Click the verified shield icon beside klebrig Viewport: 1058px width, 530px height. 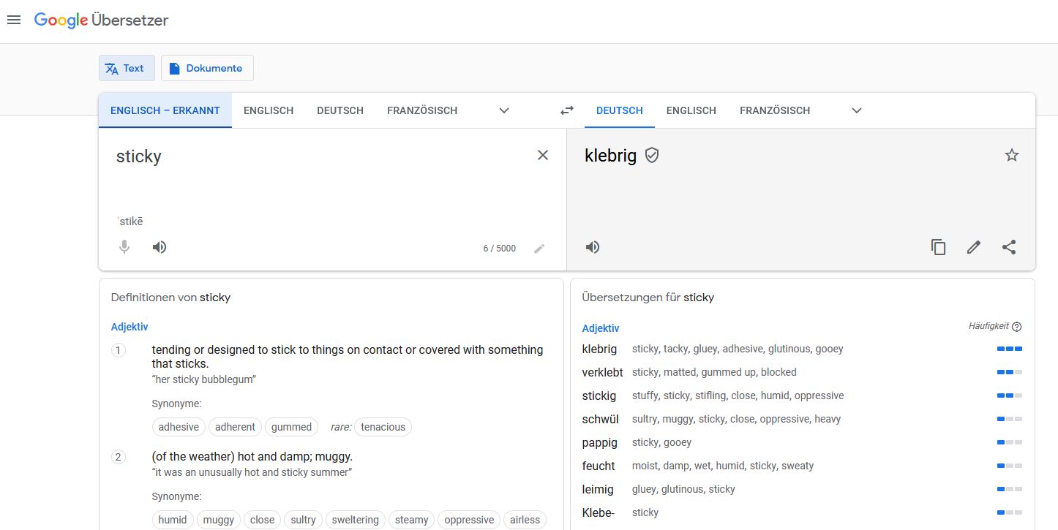(x=652, y=155)
